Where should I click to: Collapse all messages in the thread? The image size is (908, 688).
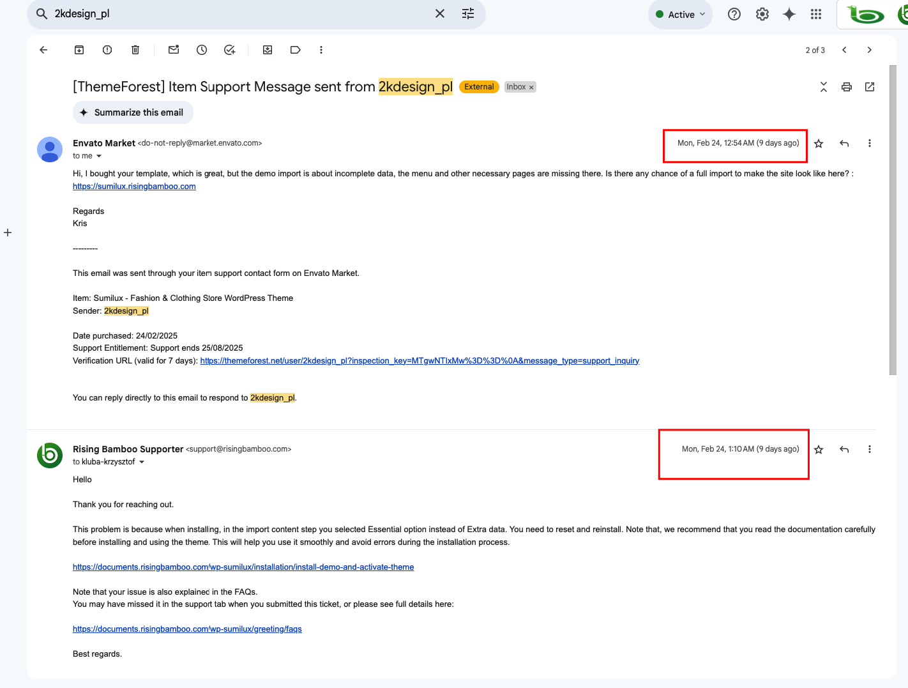point(824,87)
